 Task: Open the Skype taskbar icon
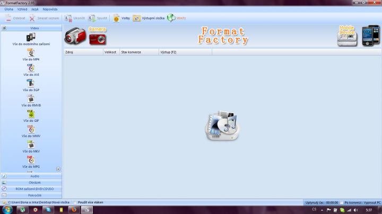pyautogui.click(x=48, y=210)
